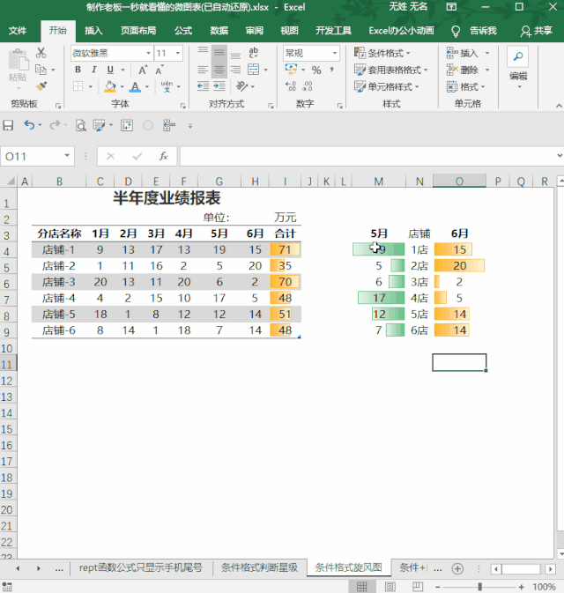Screen dimensions: 564x593
Task: Open the File tab
Action: [x=18, y=31]
